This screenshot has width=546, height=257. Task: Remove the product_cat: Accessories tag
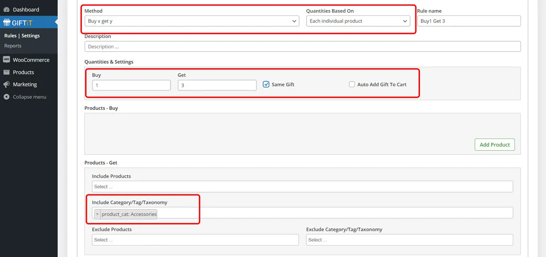(x=97, y=214)
